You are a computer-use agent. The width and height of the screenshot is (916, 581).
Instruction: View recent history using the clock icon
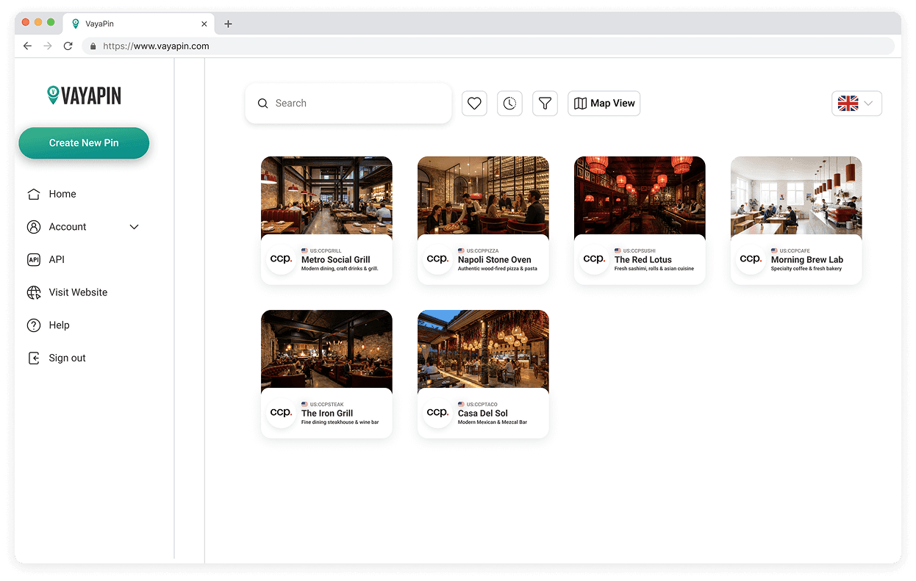pyautogui.click(x=509, y=103)
